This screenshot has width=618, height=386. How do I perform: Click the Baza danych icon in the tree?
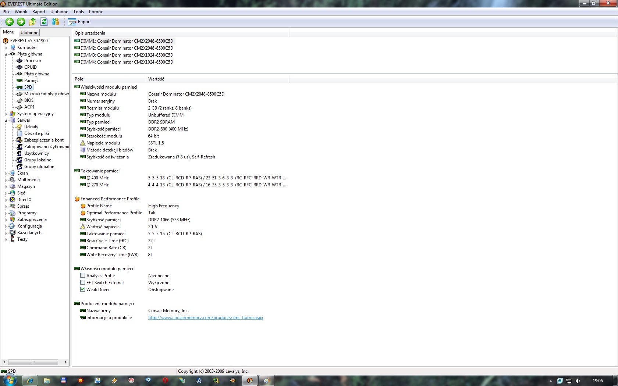(x=13, y=233)
